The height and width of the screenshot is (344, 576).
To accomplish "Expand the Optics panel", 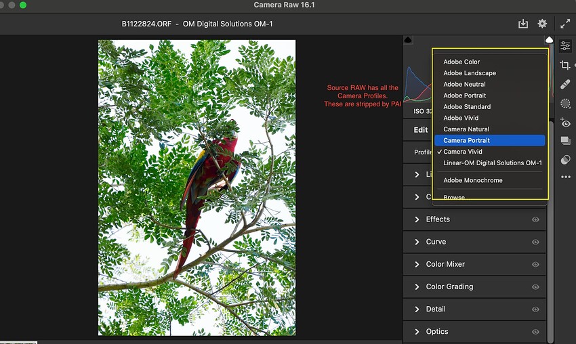I will point(417,332).
